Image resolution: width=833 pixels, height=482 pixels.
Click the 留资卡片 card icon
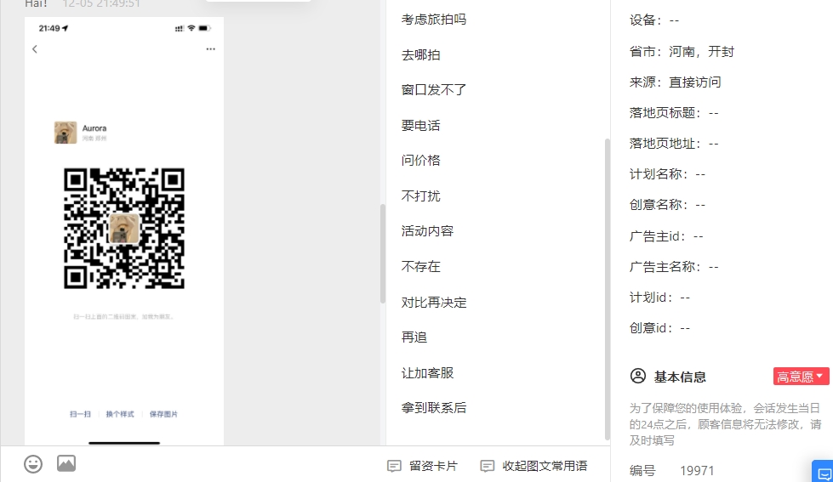394,466
